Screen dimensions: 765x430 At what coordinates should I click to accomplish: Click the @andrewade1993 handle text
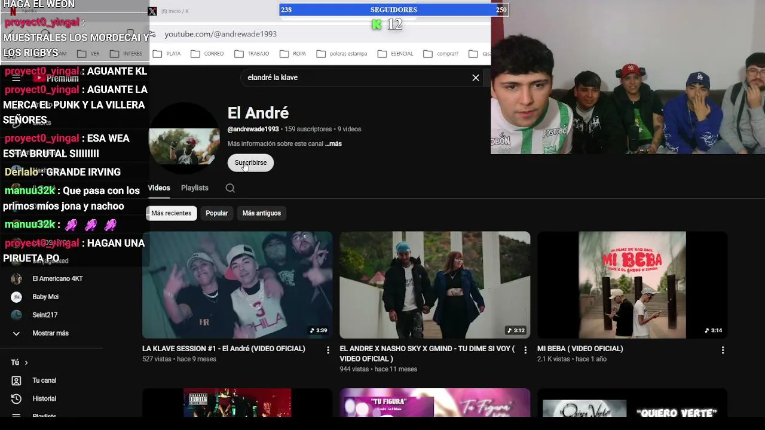pos(253,129)
